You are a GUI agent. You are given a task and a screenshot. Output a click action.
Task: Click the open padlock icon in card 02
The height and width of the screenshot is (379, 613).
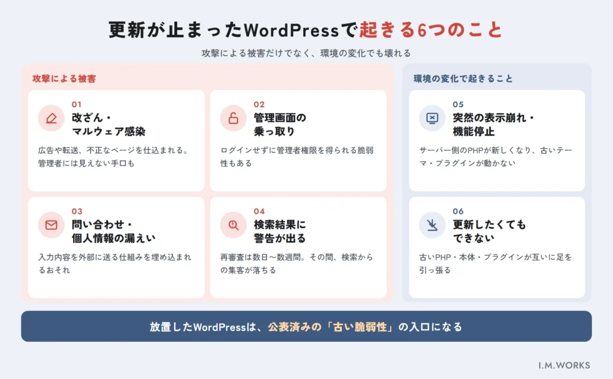tap(233, 118)
